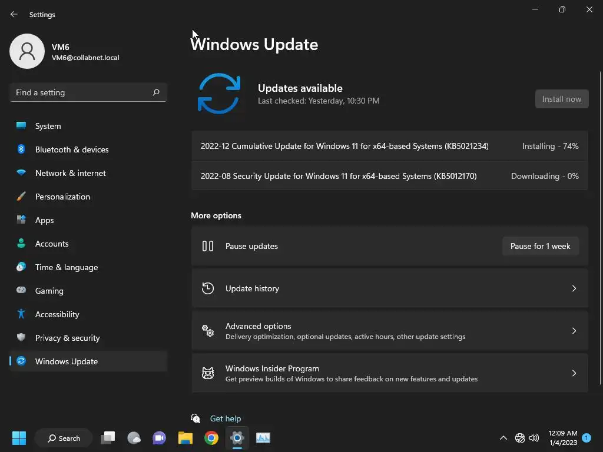
Task: Expand Advanced options chevron
Action: [574, 331]
